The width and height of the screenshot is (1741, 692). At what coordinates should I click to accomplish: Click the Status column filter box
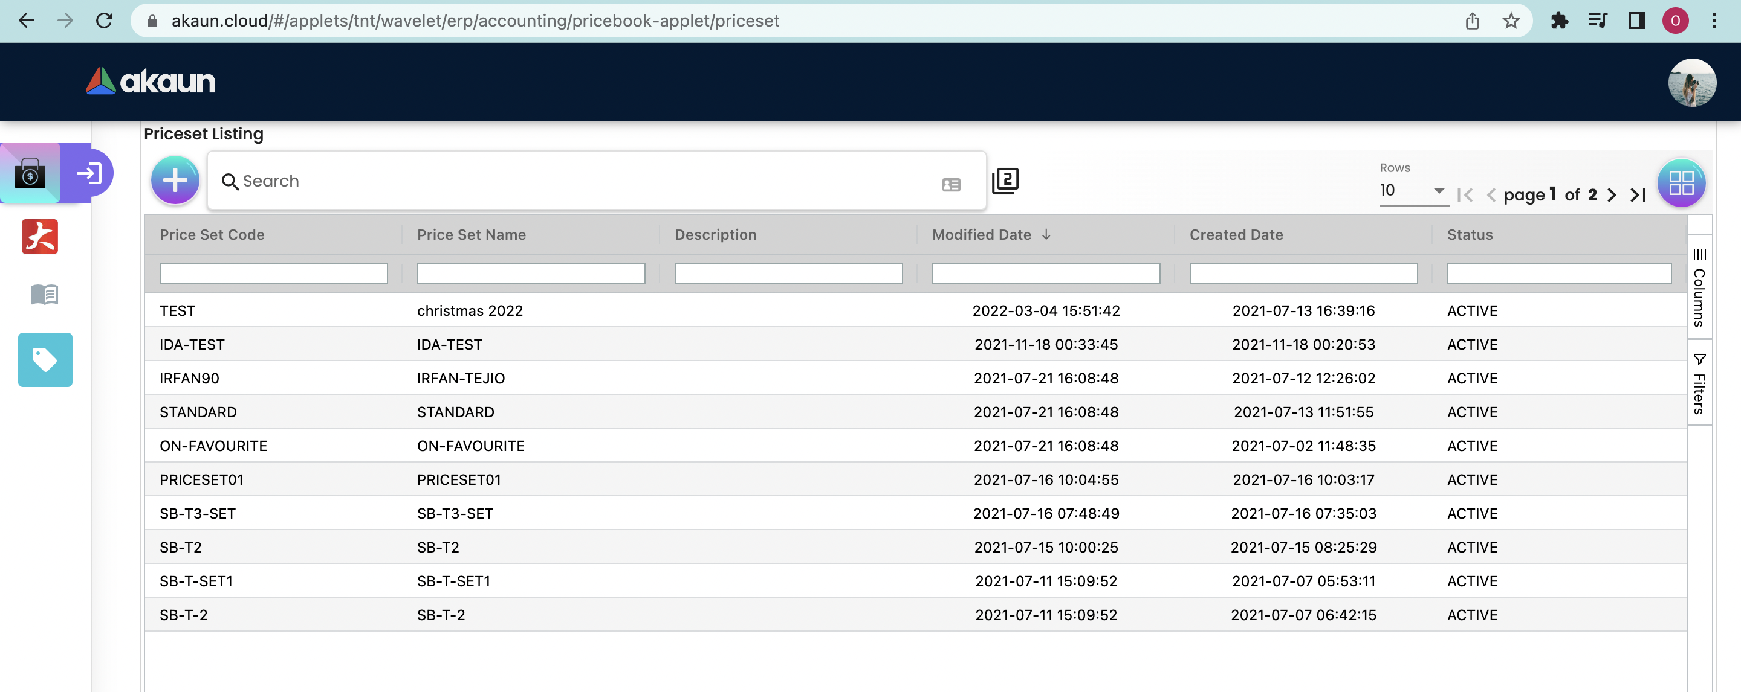pos(1558,274)
